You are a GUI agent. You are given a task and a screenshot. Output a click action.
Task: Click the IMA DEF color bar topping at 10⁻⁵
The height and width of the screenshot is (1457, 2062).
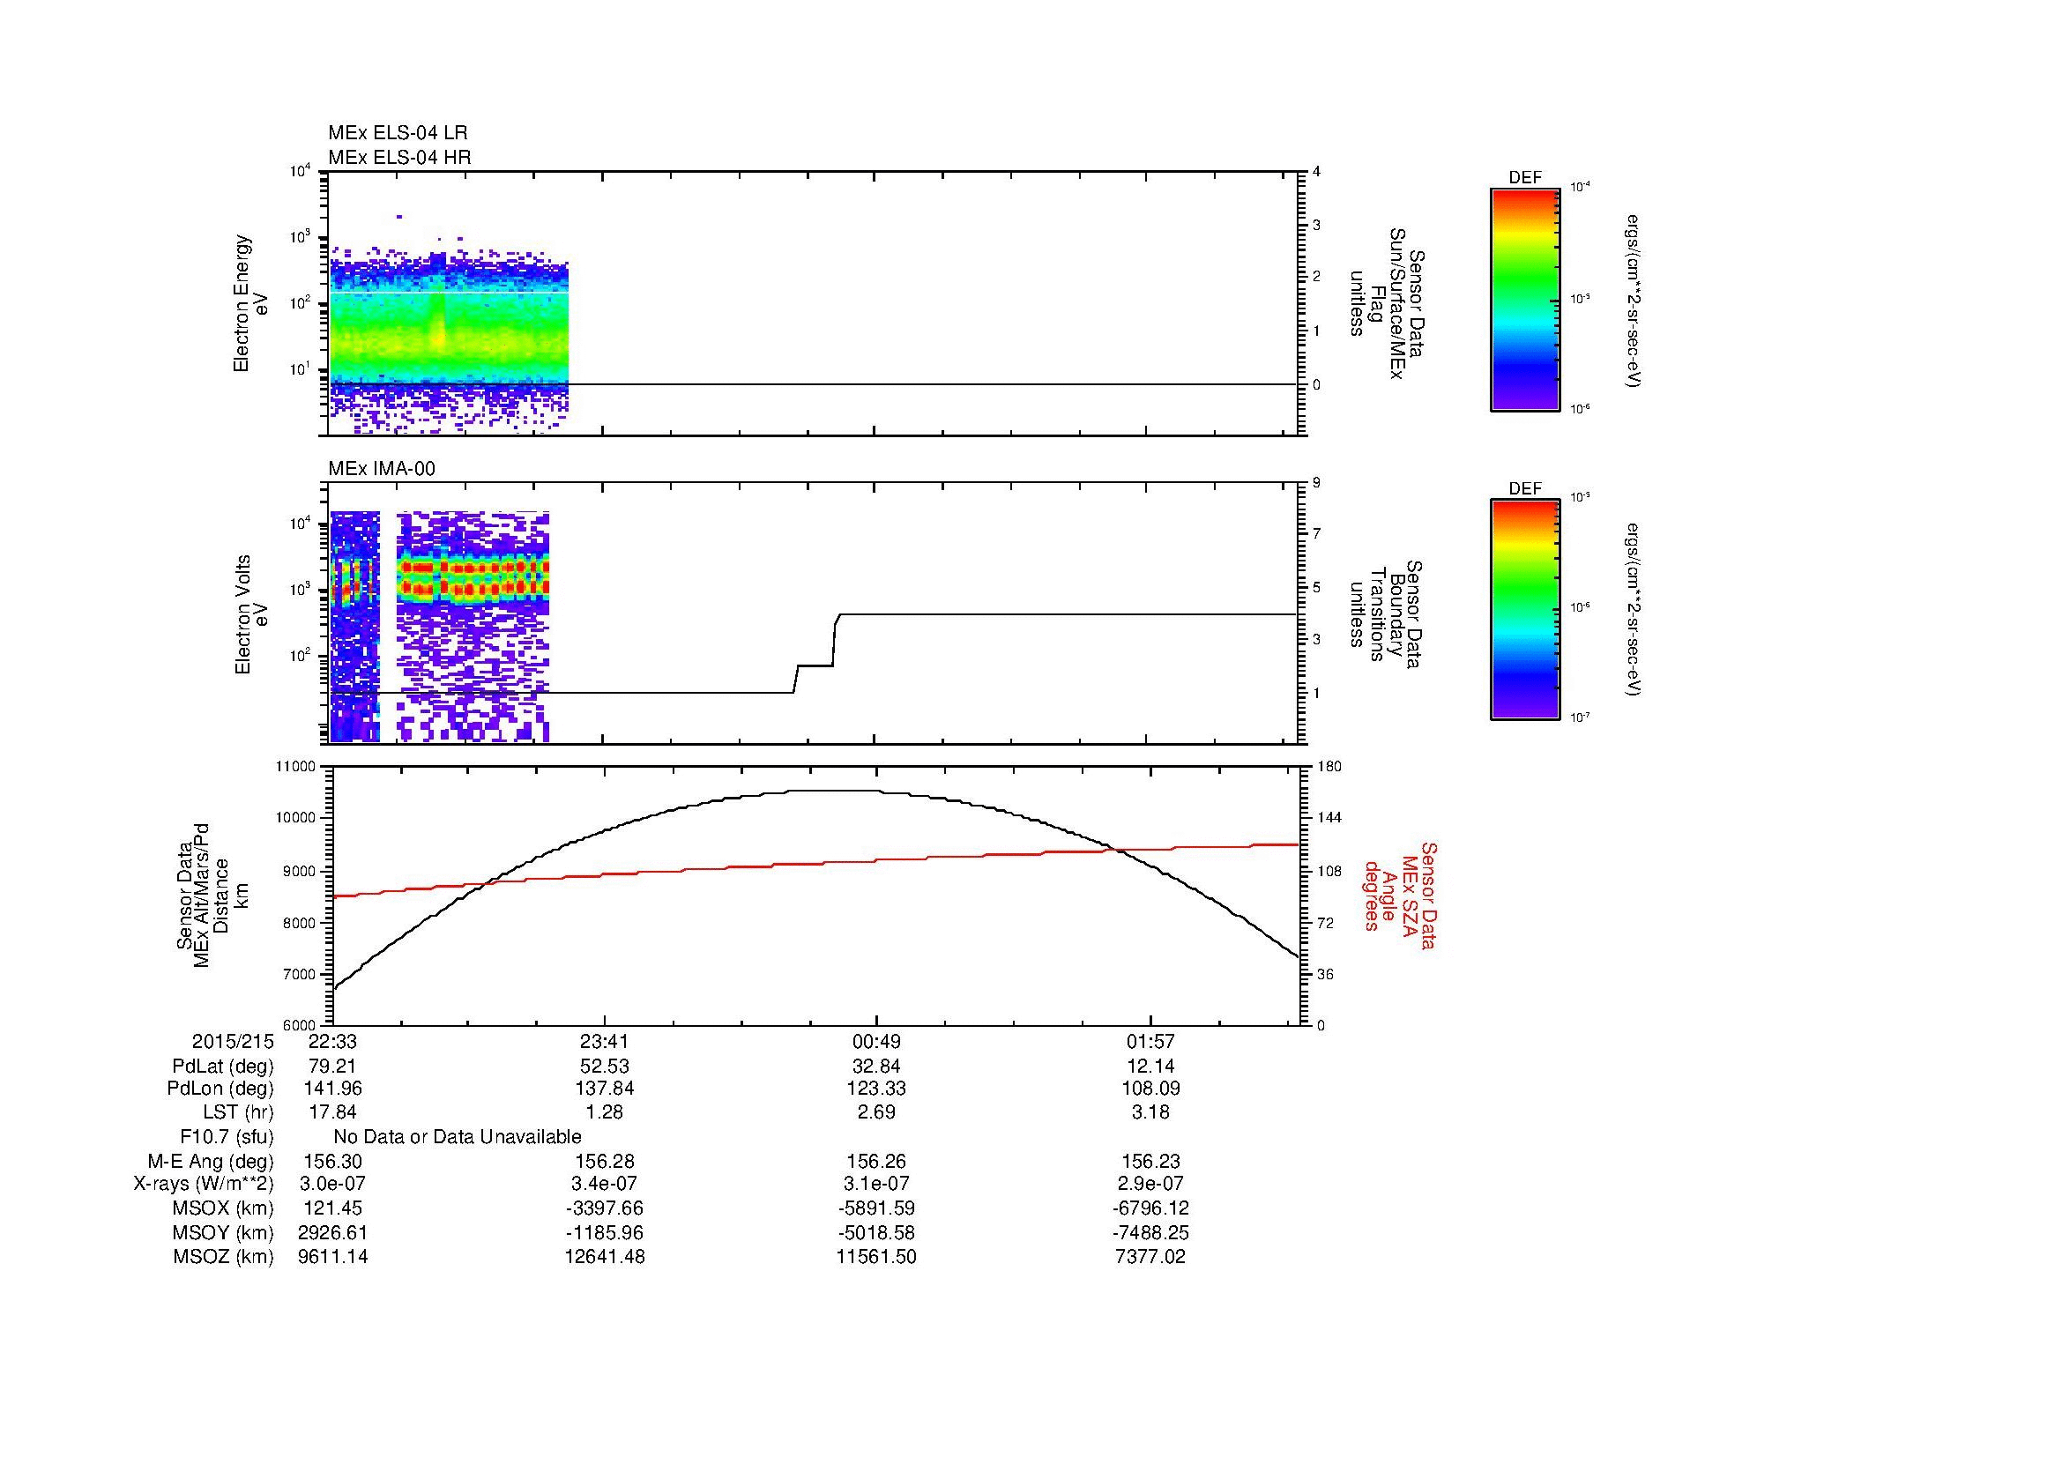tap(1525, 610)
